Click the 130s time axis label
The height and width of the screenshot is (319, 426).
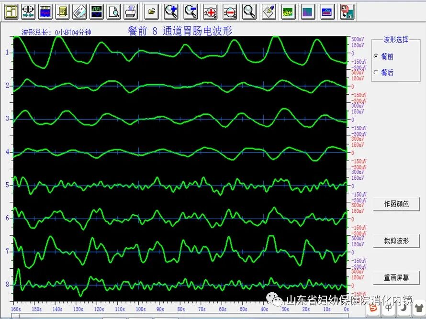[x=78, y=309]
